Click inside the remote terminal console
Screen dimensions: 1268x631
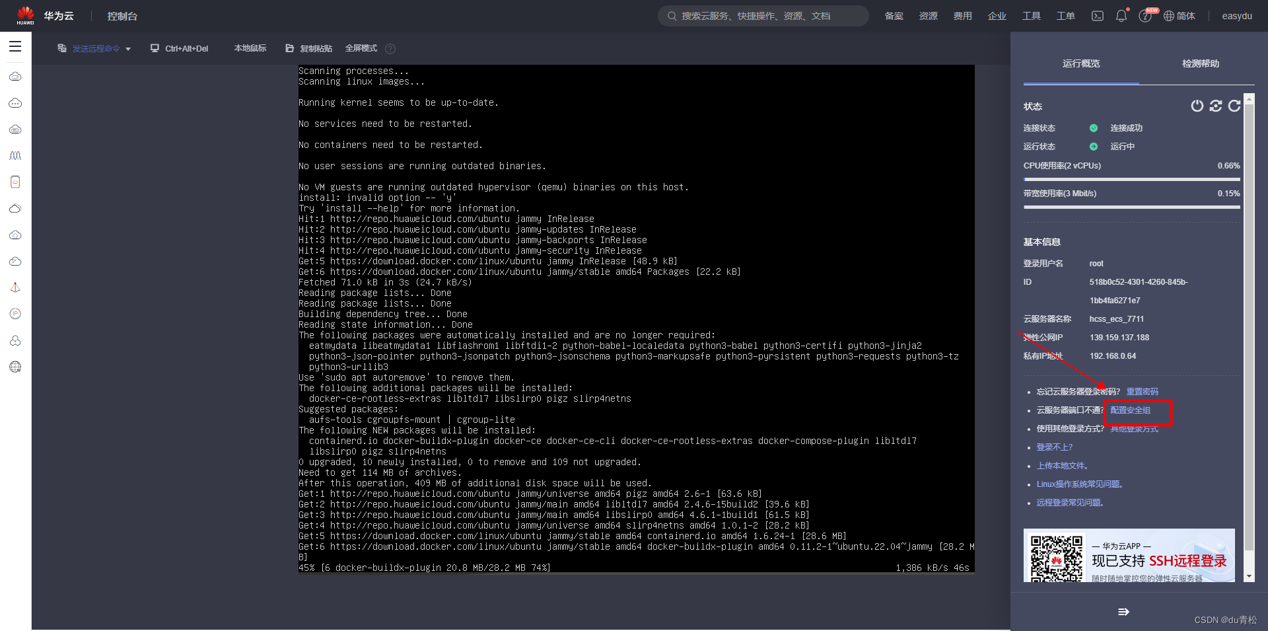coord(636,318)
